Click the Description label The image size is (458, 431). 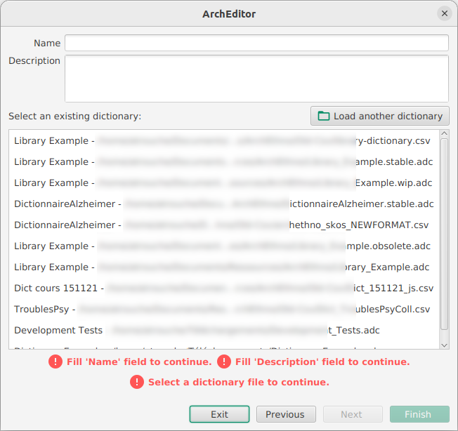pos(34,60)
